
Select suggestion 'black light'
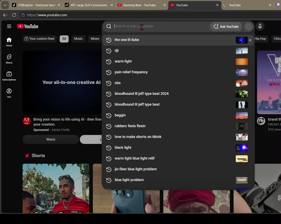(x=178, y=147)
